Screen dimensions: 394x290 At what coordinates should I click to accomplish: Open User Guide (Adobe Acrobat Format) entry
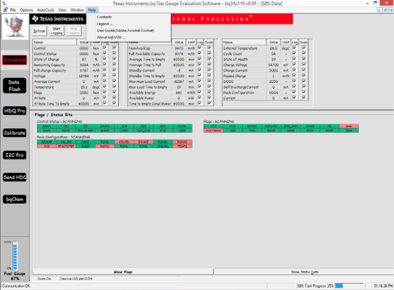(125, 30)
